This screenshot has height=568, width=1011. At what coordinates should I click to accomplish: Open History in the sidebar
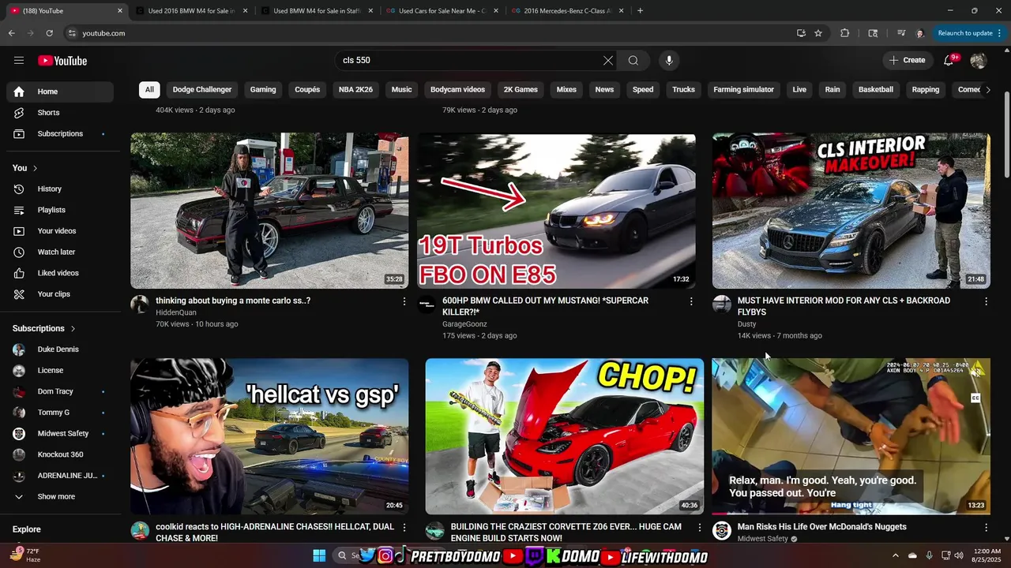(x=60, y=189)
